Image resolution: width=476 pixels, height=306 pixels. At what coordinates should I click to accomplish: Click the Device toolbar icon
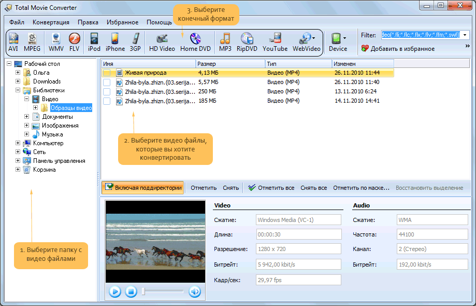point(336,39)
